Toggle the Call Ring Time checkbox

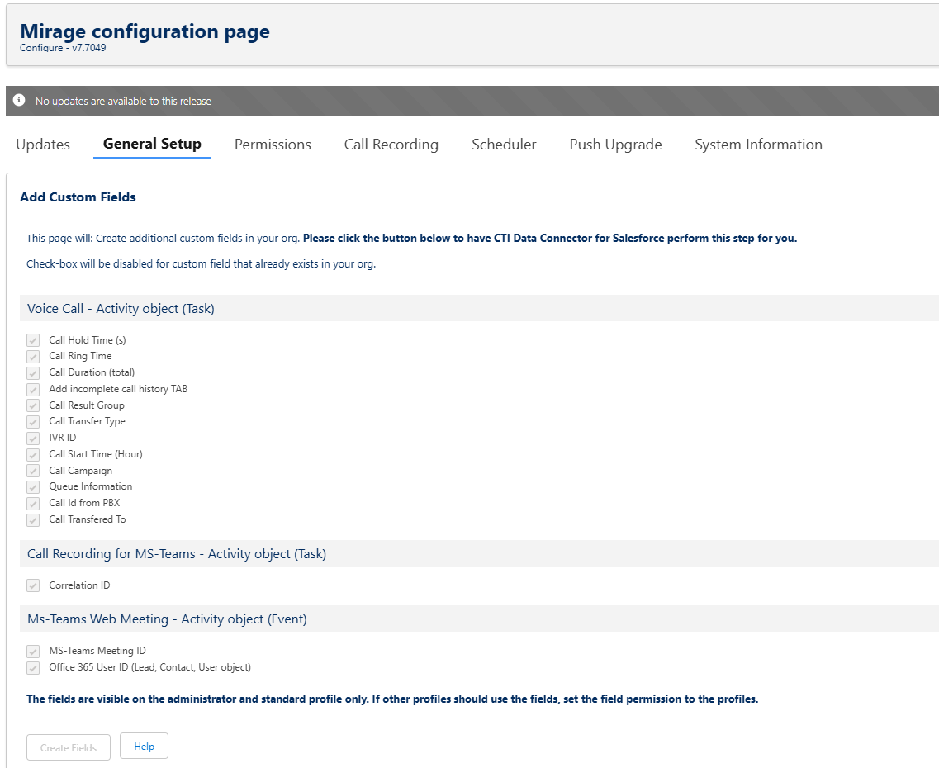click(x=33, y=356)
